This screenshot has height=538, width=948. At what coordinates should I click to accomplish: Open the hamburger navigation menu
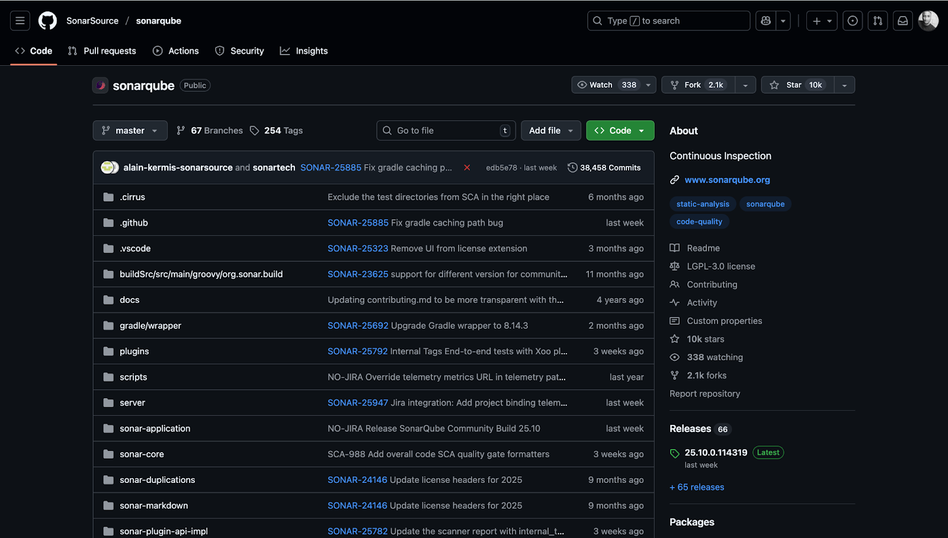pyautogui.click(x=20, y=20)
